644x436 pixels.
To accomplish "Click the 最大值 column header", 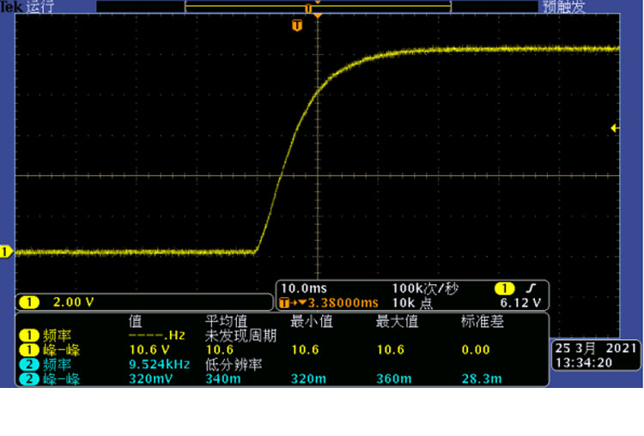I will (397, 321).
